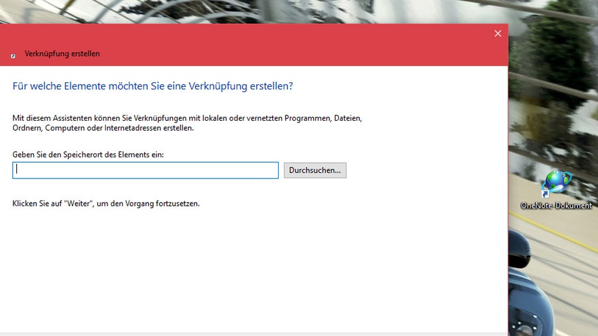Select the internet shortcut globe icon on desktop
This screenshot has width=598, height=336.
[x=555, y=181]
